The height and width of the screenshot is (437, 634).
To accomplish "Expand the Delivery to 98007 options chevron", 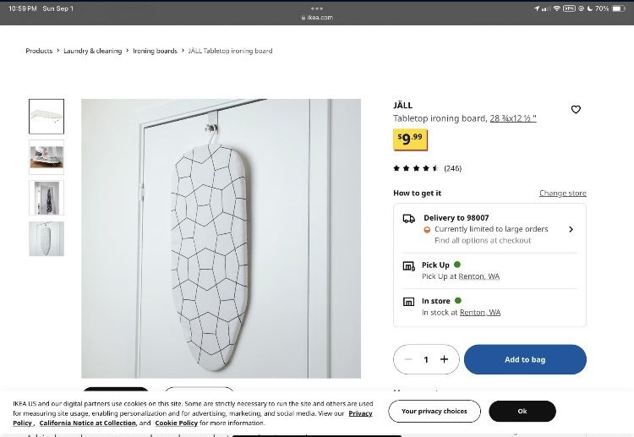I will pyautogui.click(x=571, y=229).
